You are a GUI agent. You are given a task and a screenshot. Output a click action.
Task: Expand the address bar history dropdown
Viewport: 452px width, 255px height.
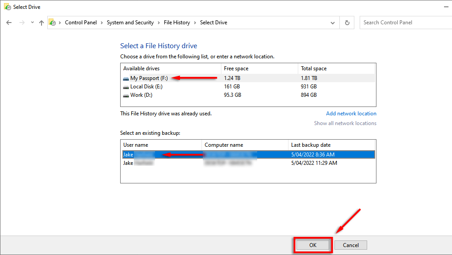point(333,23)
